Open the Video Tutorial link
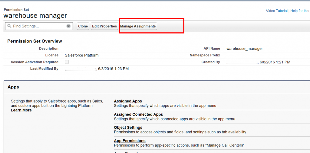 click(x=277, y=11)
